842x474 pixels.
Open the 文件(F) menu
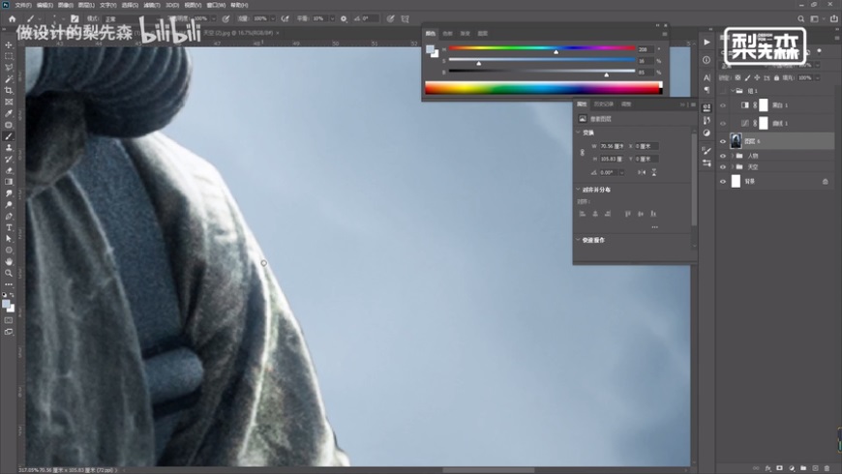click(22, 5)
